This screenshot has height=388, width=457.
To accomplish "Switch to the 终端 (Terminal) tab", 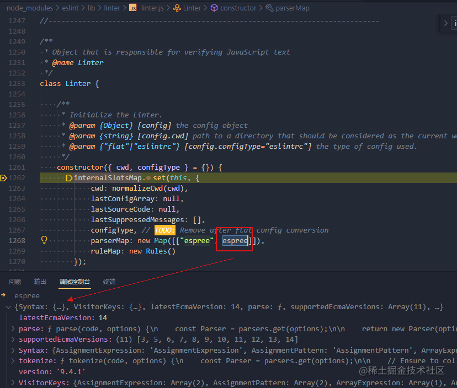I will point(109,282).
